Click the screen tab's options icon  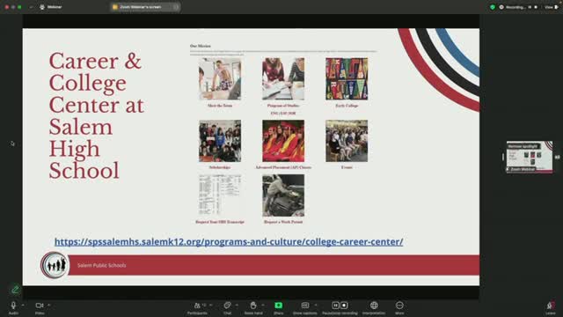pyautogui.click(x=175, y=7)
